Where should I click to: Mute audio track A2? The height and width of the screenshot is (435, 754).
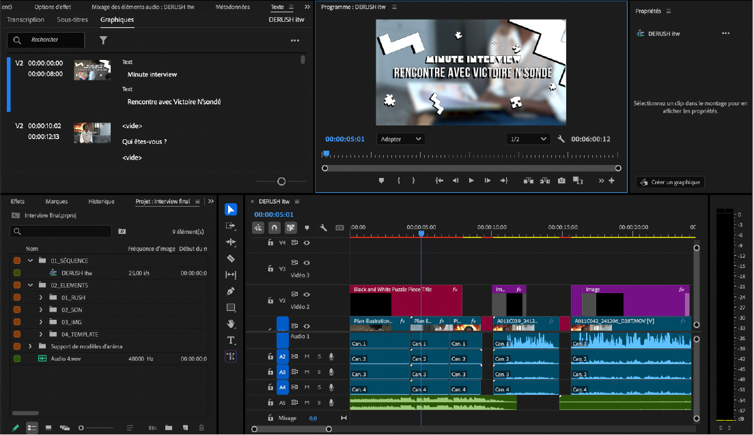[x=307, y=356]
